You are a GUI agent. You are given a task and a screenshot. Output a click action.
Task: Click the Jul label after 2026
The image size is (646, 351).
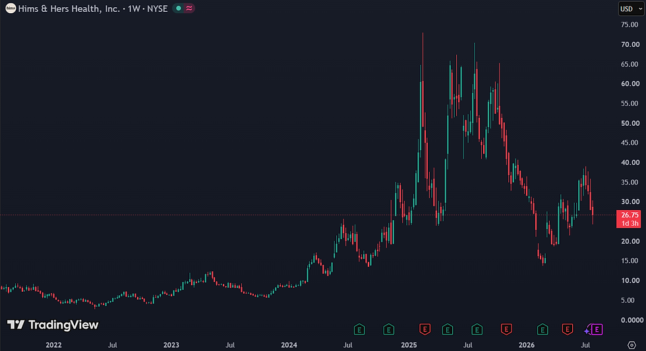(585, 345)
